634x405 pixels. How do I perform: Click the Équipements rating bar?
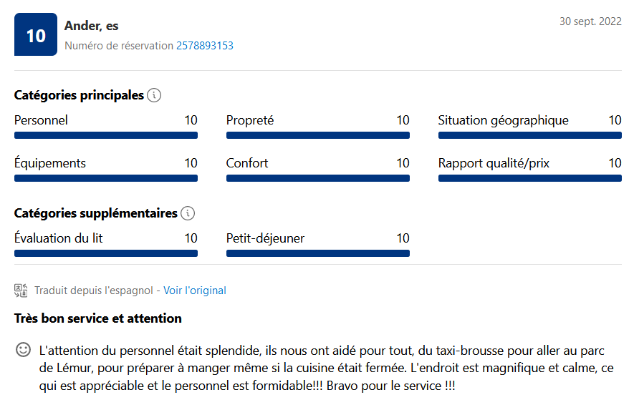point(106,178)
